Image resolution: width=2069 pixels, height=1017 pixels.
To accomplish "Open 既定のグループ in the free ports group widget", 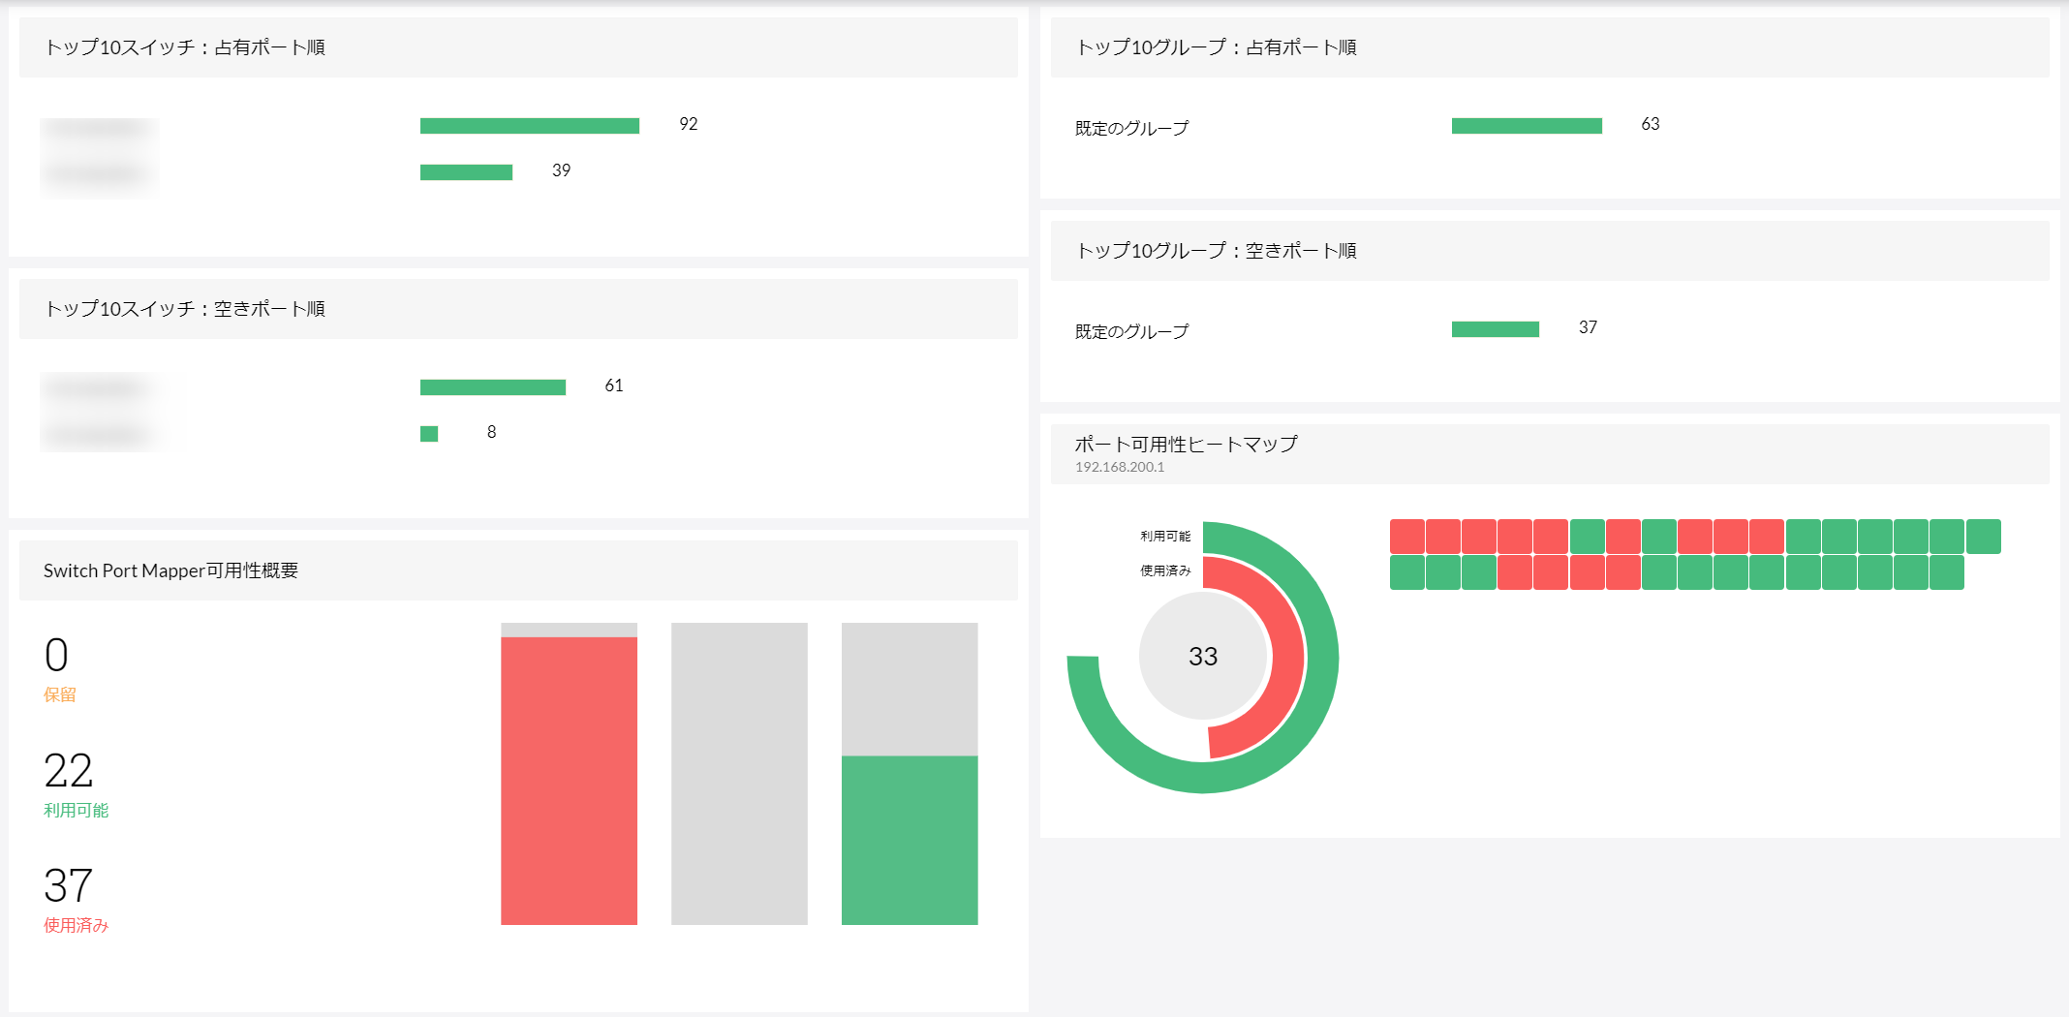I will 1131,331.
